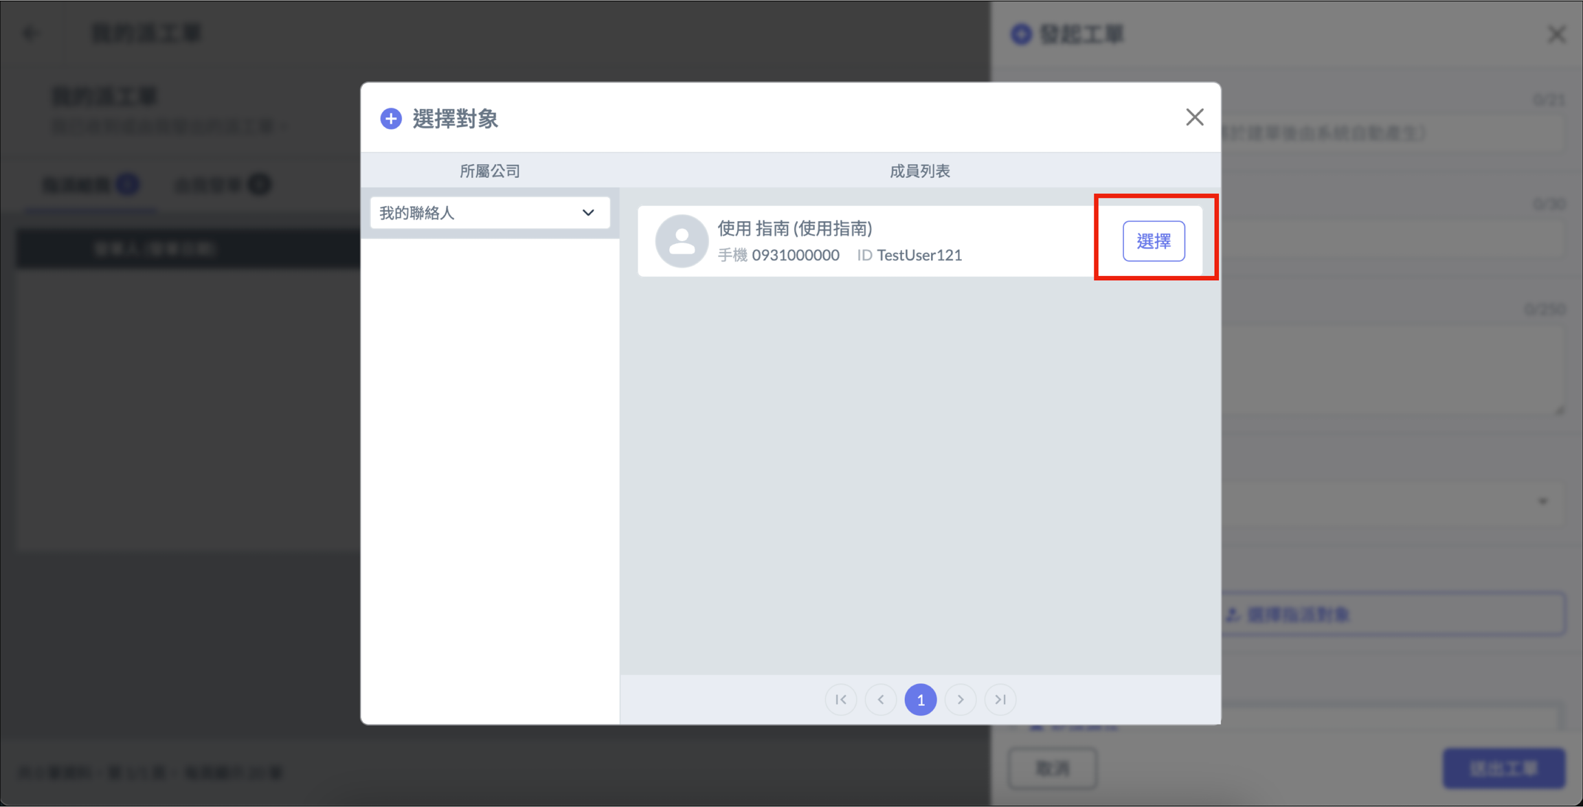
Task: Click the blue plus icon beside 選擇對象
Action: pos(391,119)
